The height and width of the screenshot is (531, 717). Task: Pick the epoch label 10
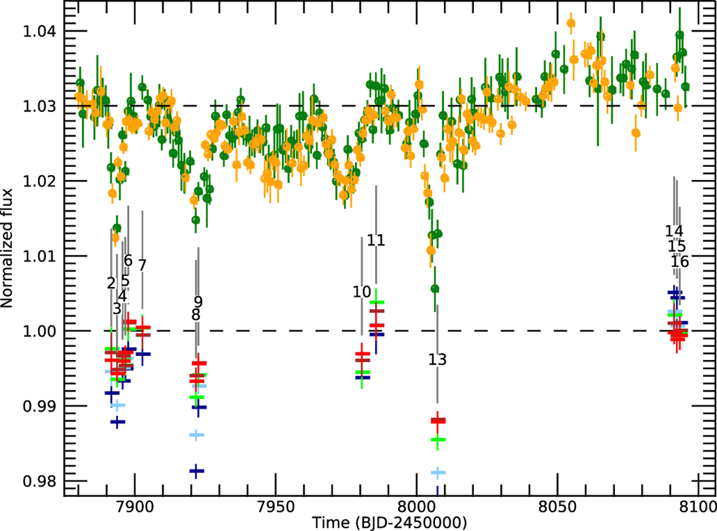pyautogui.click(x=361, y=292)
